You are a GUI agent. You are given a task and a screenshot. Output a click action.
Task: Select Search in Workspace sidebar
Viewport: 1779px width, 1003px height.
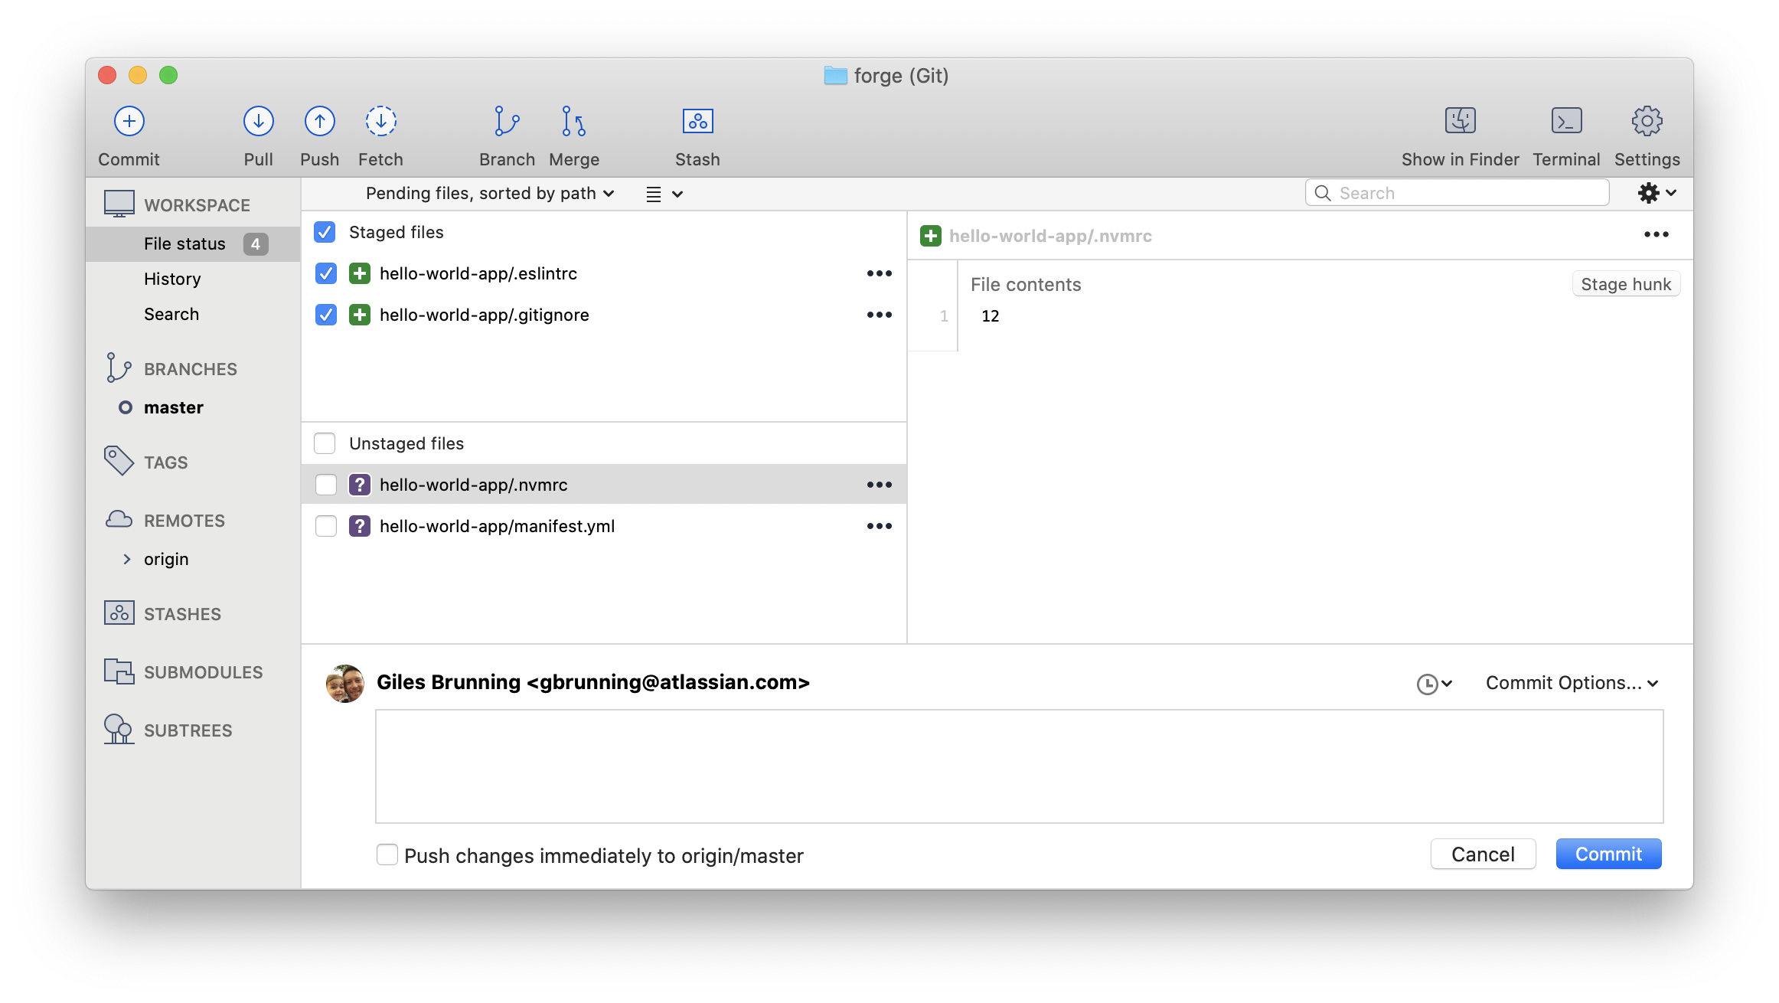pos(171,314)
